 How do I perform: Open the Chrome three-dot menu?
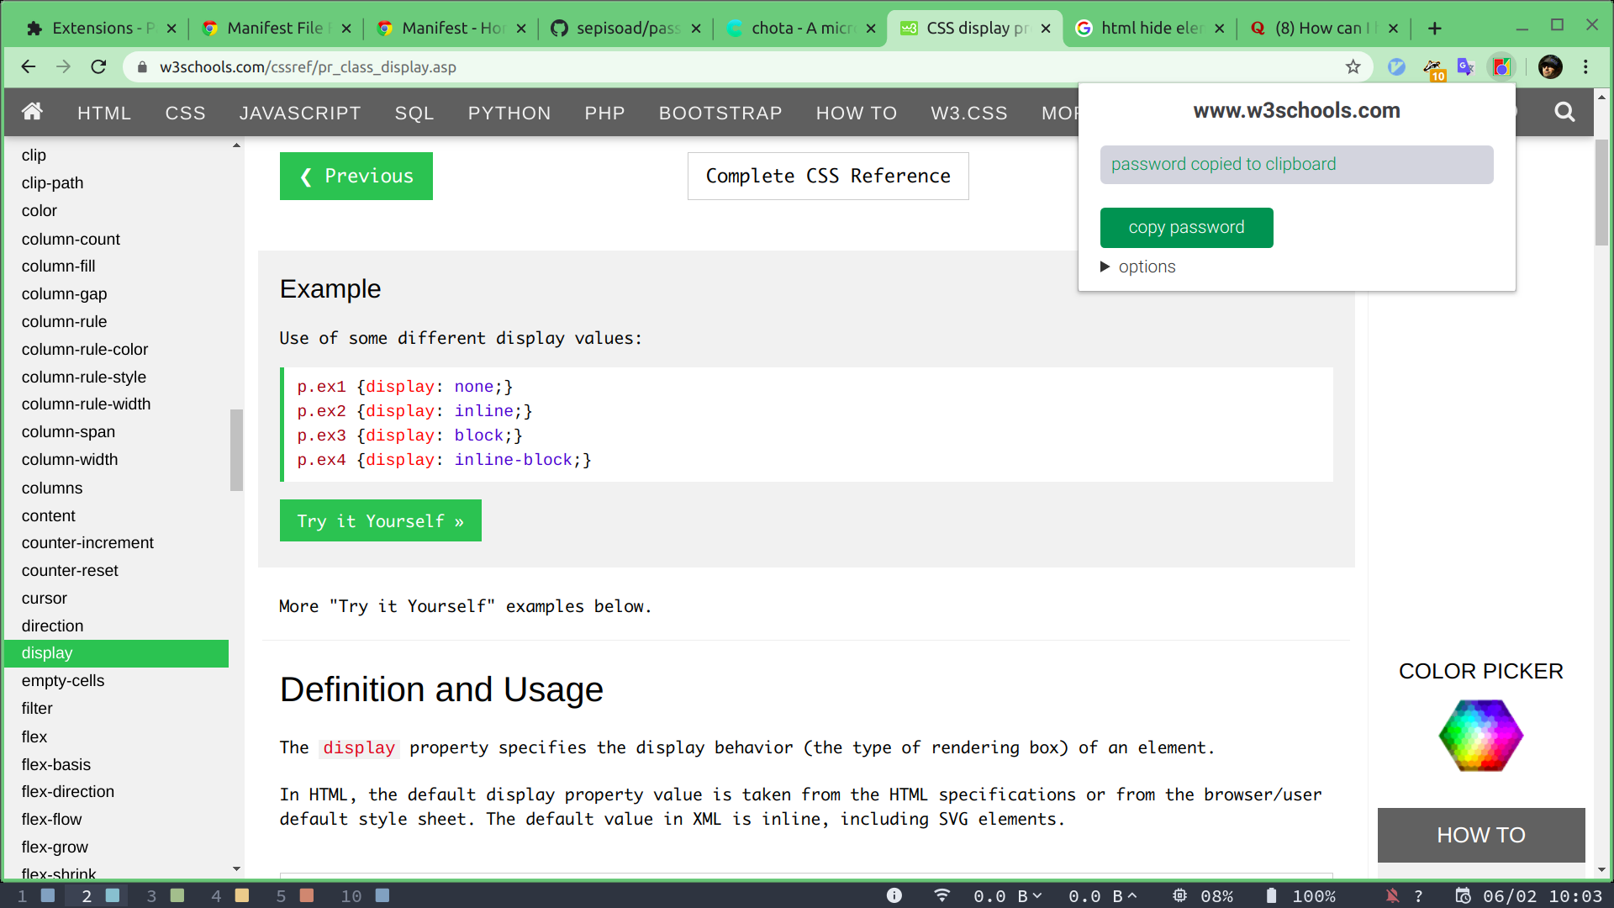[1586, 67]
